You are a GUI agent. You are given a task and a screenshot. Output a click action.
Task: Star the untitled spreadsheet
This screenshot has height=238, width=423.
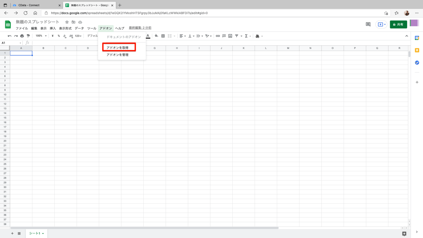pos(67,22)
